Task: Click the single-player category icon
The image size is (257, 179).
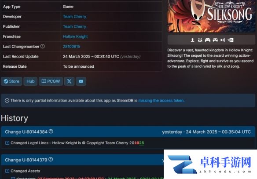Action: [x=193, y=40]
